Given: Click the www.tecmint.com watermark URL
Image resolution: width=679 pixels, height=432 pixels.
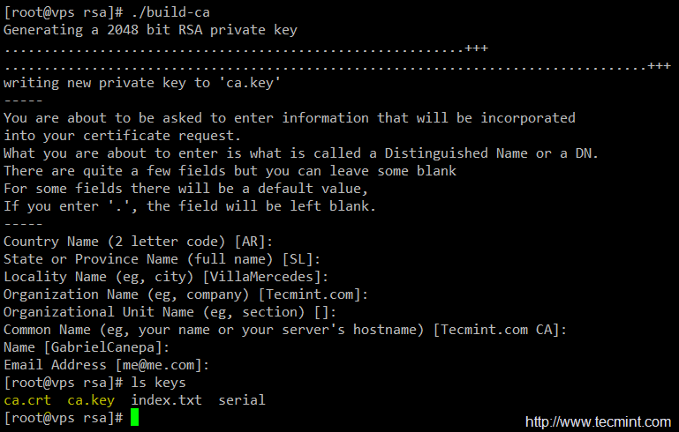Looking at the screenshot, I should coord(598,421).
